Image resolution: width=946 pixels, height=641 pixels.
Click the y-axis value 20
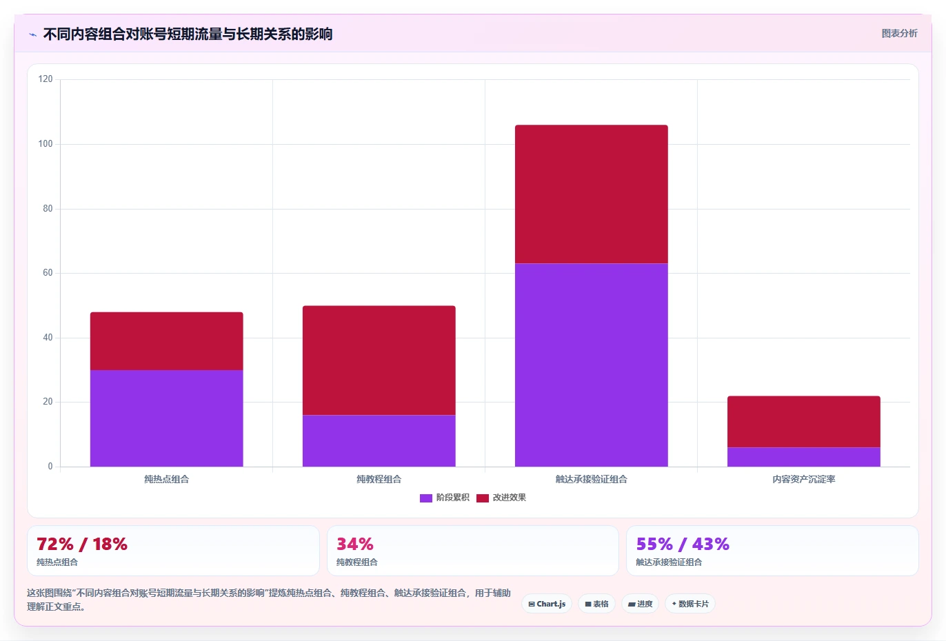48,402
